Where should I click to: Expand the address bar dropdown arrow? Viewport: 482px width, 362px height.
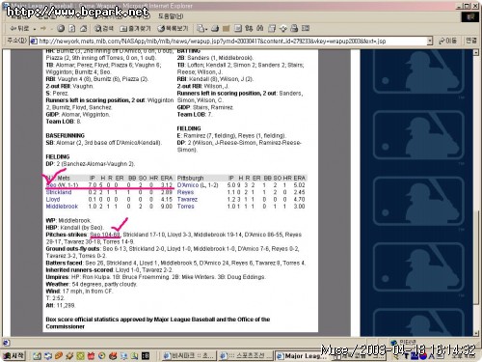coord(430,42)
